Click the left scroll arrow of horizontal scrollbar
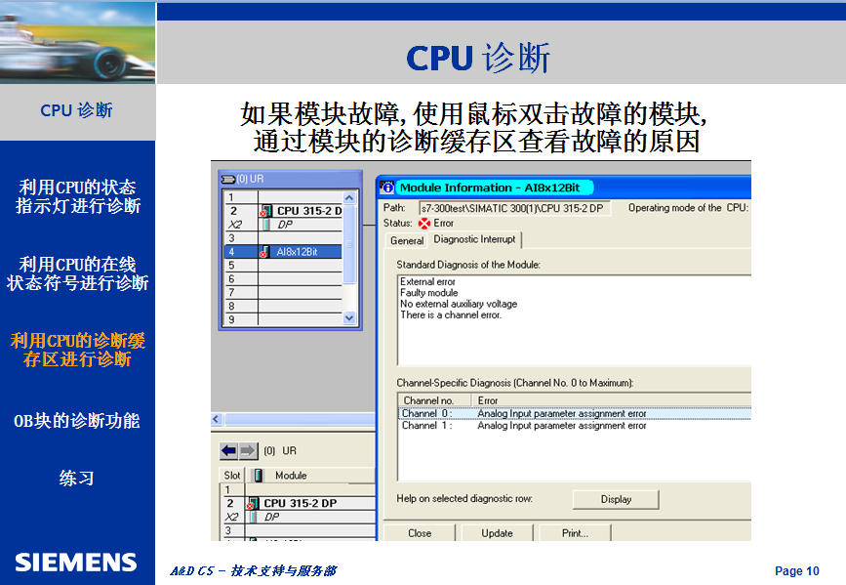Image resolution: width=846 pixels, height=585 pixels. click(217, 419)
